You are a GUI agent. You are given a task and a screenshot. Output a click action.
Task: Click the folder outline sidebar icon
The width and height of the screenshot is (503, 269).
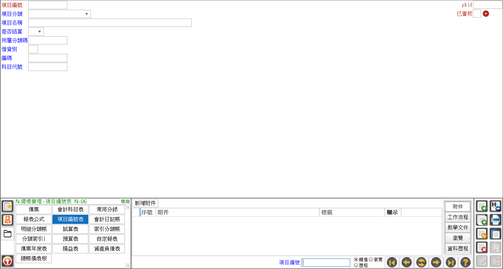[8, 234]
